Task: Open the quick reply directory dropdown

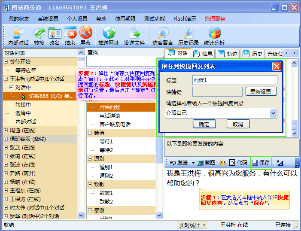Action: click(x=274, y=113)
